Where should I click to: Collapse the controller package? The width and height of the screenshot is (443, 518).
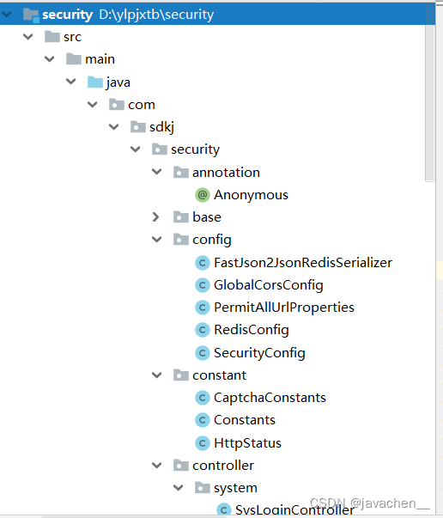156,465
